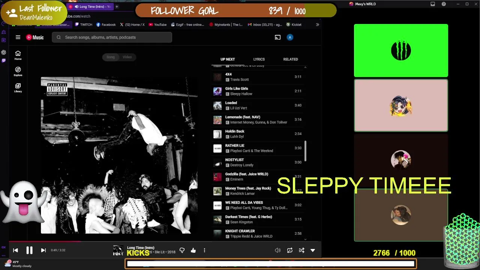Screen dimensions: 480x270
Task: Open Library in the sidebar
Action: 18,87
